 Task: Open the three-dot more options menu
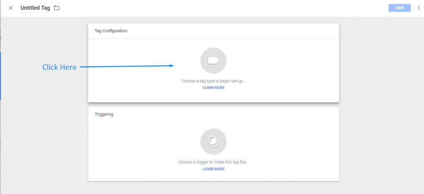click(x=419, y=8)
